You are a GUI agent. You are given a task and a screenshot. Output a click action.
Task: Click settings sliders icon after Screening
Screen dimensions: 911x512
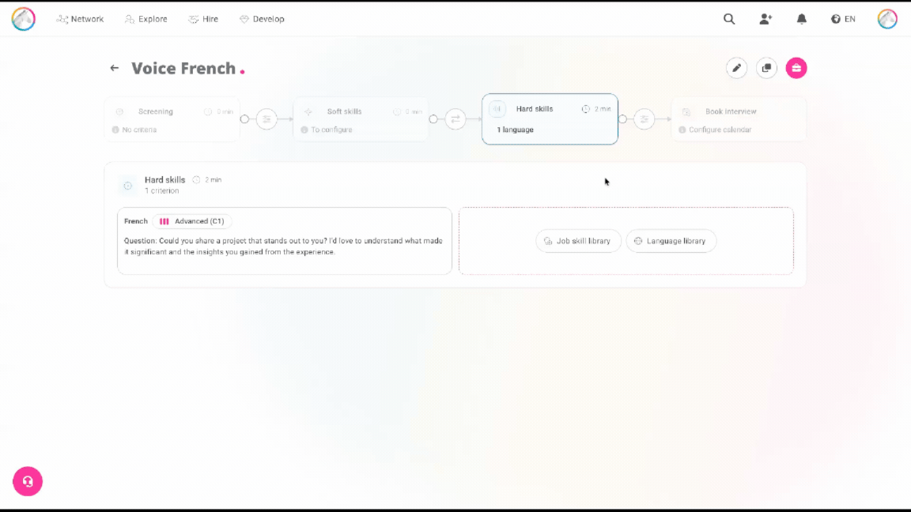[x=266, y=119]
